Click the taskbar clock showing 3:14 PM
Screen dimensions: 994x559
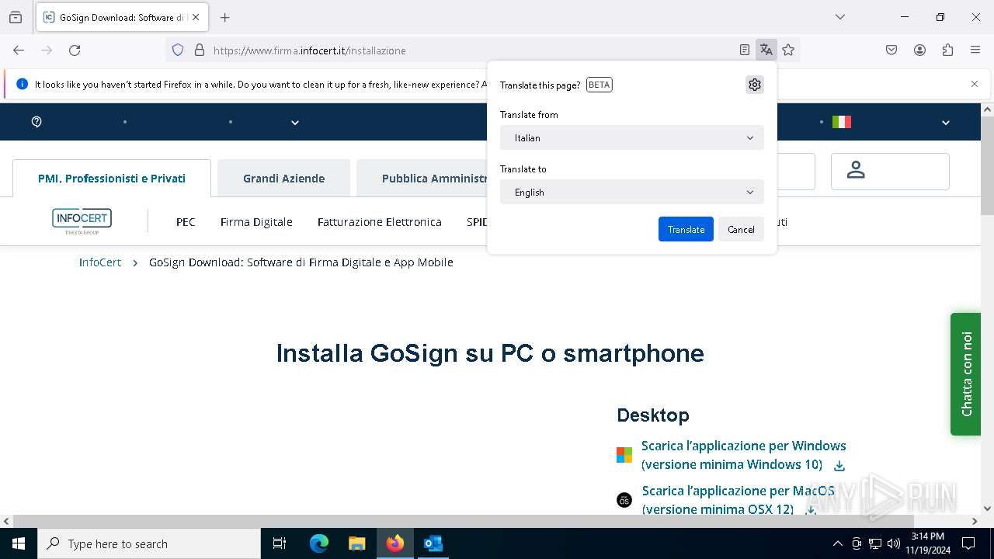click(x=927, y=543)
